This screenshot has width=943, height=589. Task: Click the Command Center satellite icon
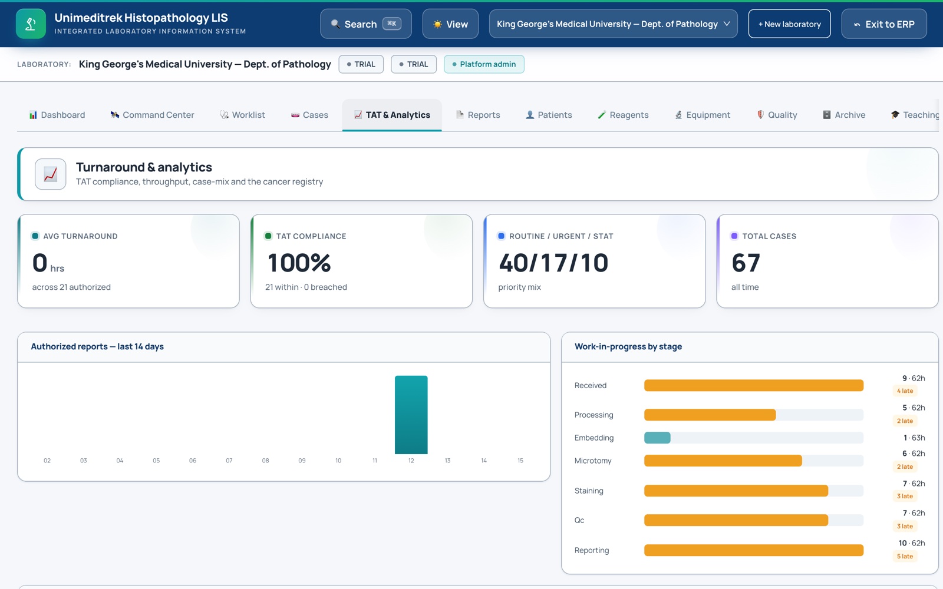click(x=115, y=115)
